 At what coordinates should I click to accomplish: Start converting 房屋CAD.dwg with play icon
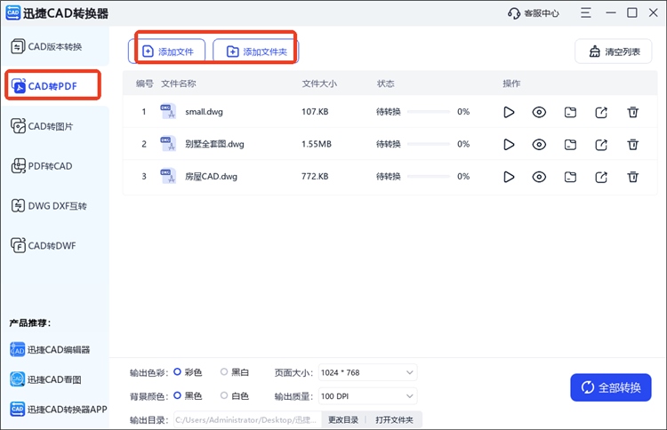(509, 177)
